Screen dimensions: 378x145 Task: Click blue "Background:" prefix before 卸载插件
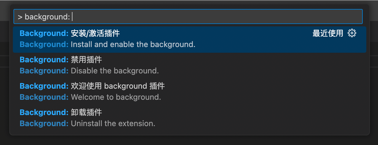[44, 113]
